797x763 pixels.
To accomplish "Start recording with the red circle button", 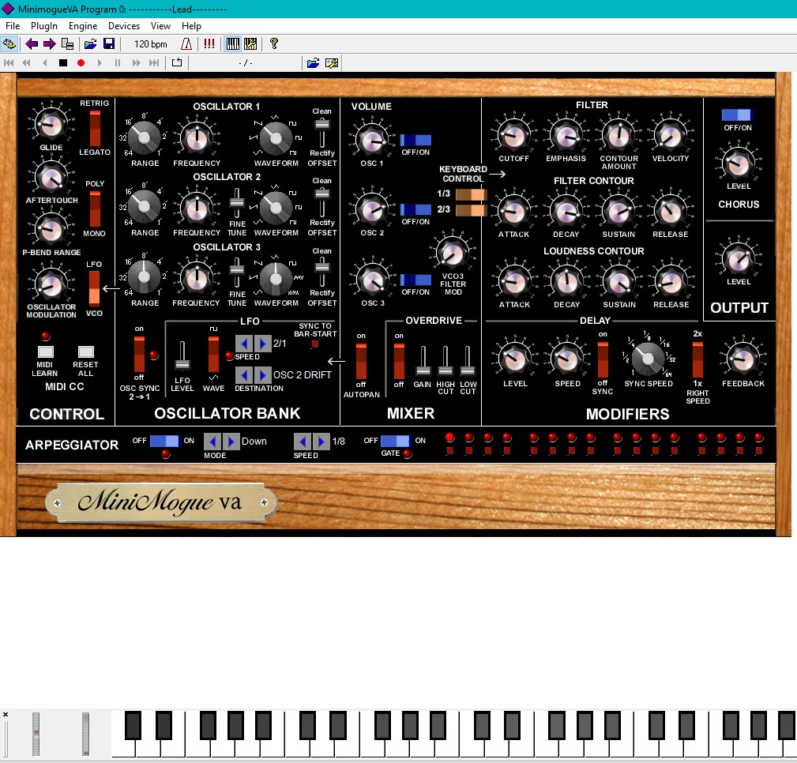I will coord(81,62).
